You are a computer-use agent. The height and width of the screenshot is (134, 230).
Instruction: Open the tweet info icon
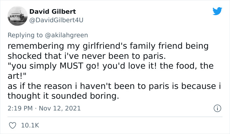coord(217,108)
